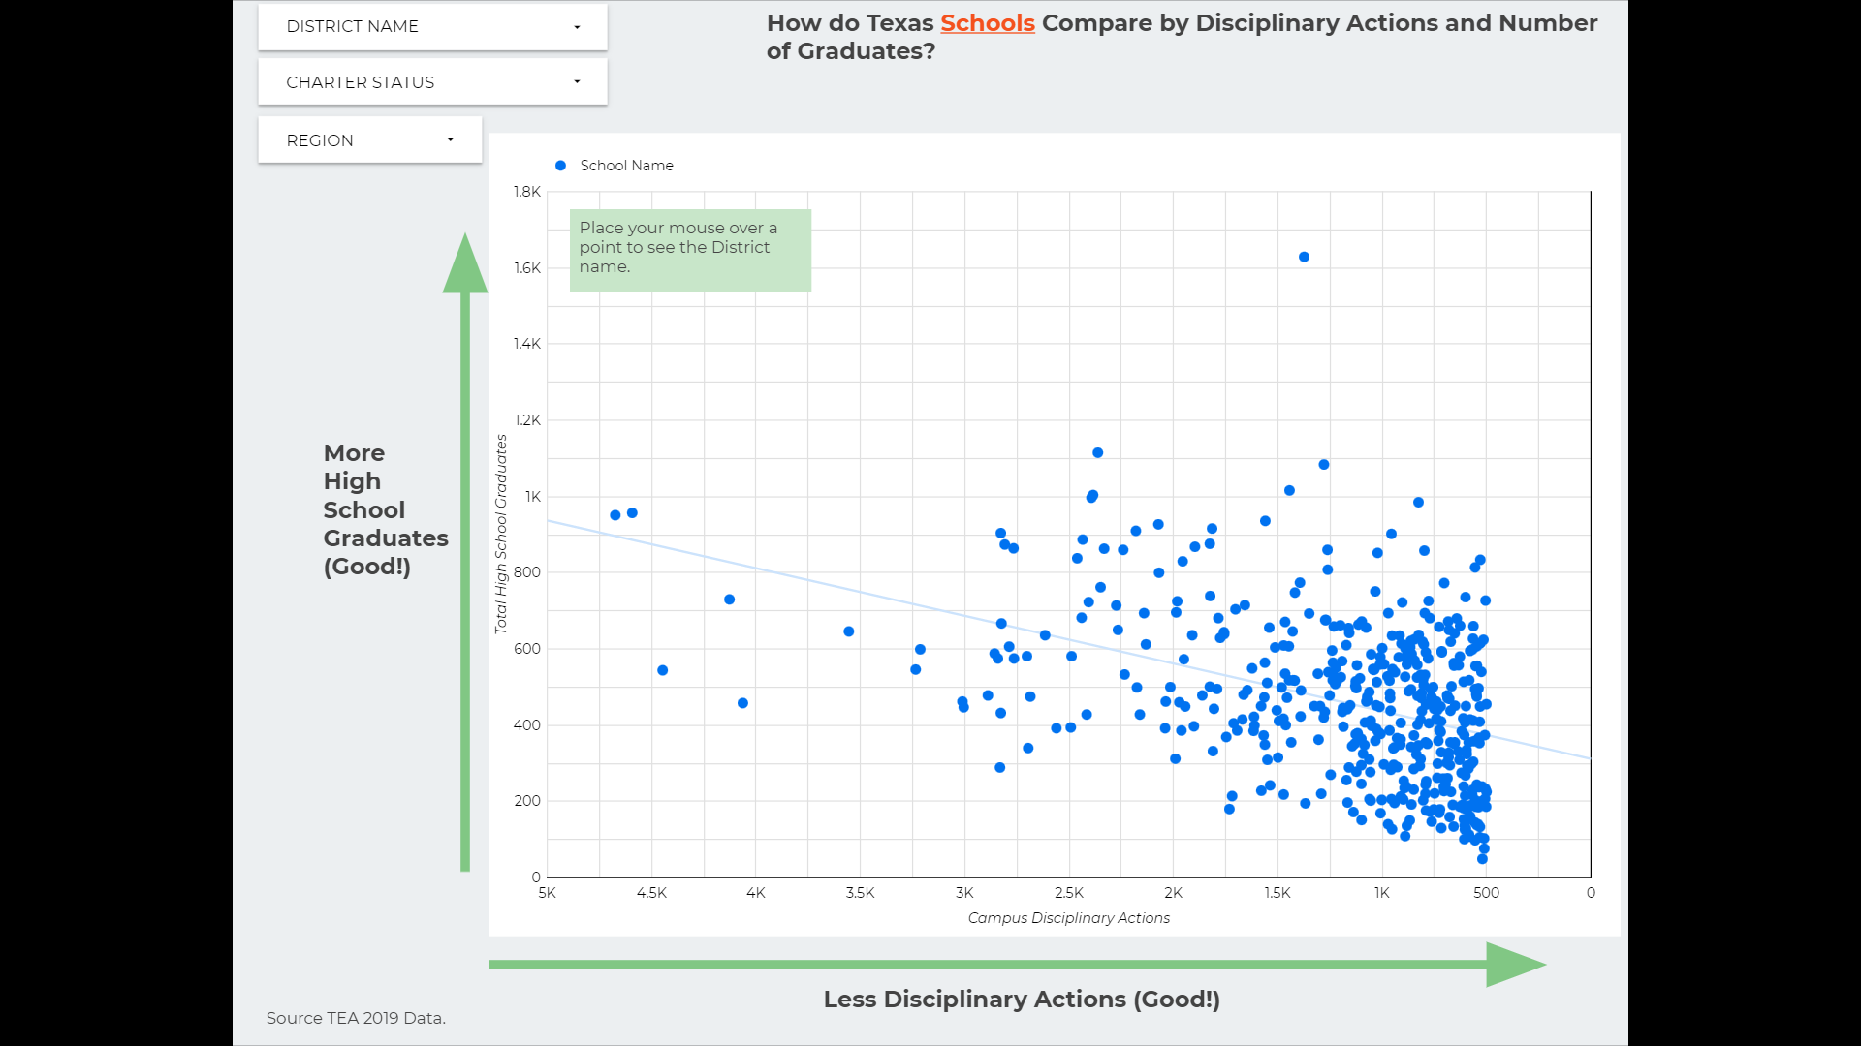Screen dimensions: 1861x1046
Task: Open the REGION filter dropdown
Action: (369, 140)
